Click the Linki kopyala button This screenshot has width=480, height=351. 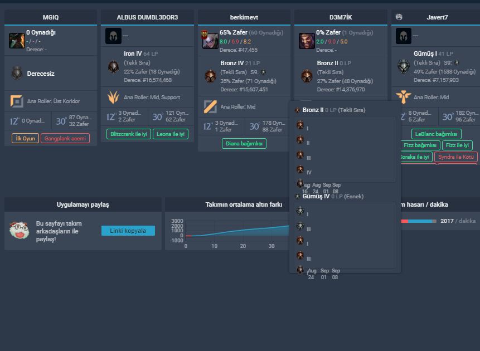(128, 231)
